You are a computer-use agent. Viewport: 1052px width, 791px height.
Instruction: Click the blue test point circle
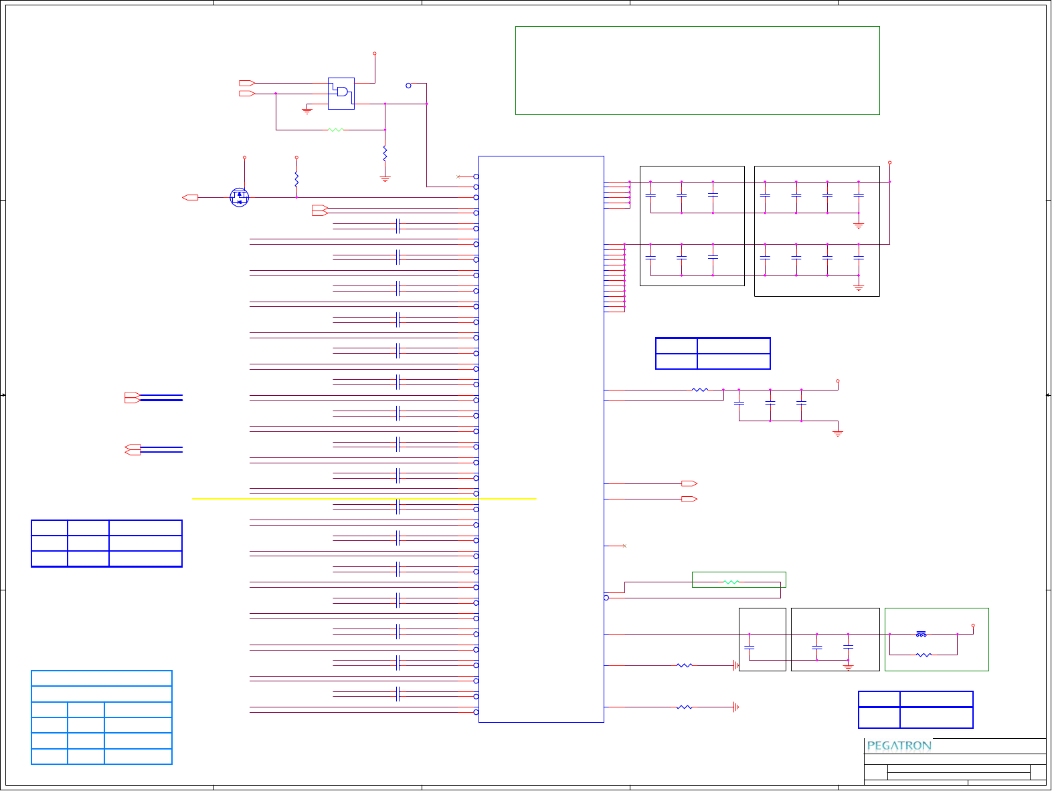tap(408, 86)
